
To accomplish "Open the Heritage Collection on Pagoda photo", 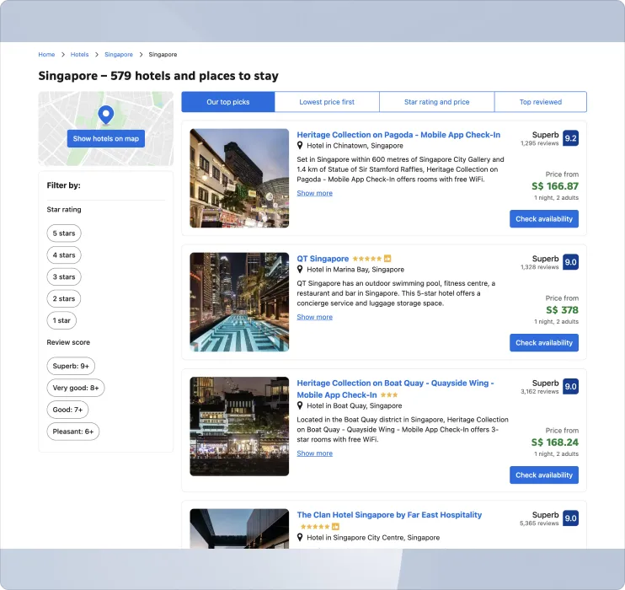I will pyautogui.click(x=239, y=179).
